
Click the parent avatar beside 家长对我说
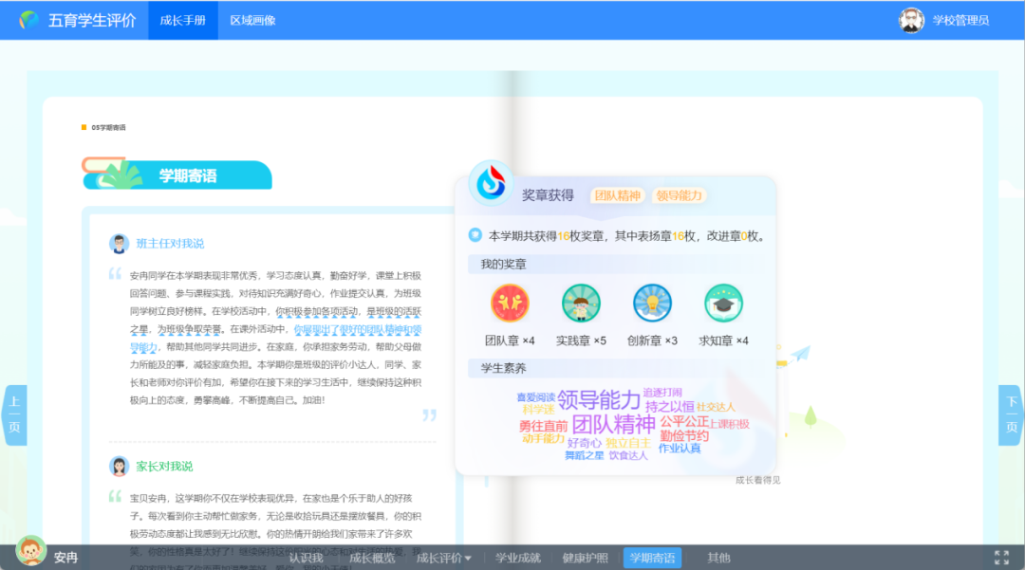[118, 465]
